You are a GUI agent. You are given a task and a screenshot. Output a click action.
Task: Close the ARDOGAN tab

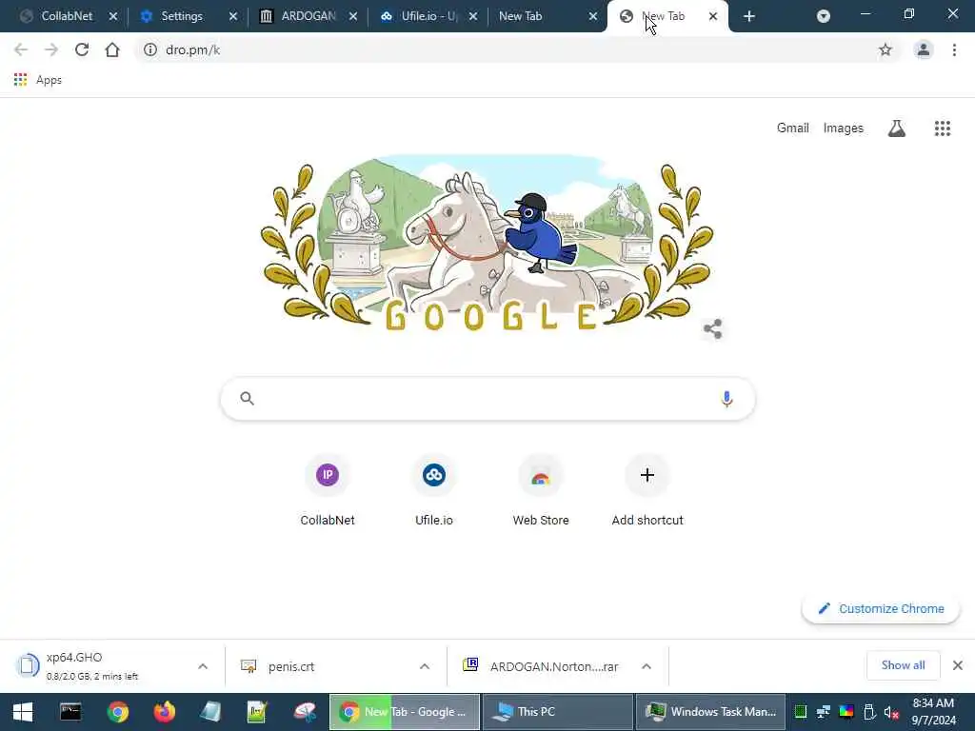point(353,16)
